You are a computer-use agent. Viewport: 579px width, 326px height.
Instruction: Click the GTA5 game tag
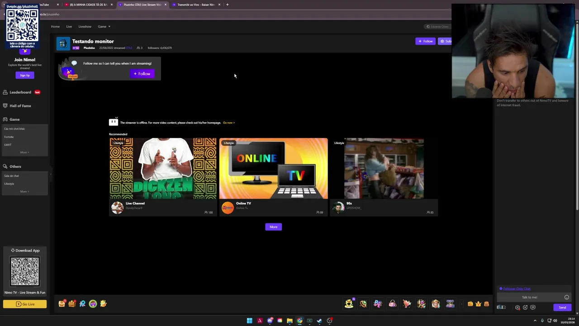coord(129,48)
